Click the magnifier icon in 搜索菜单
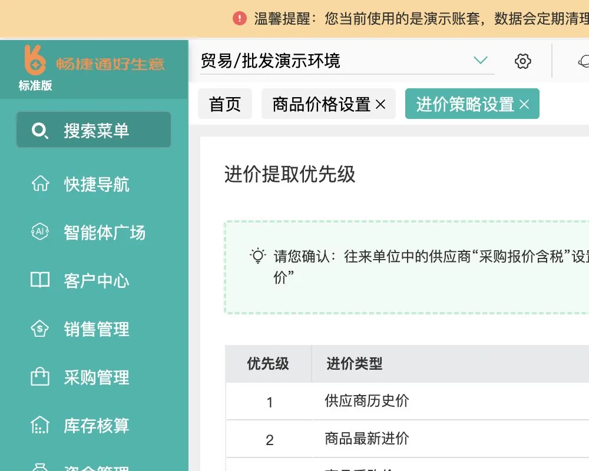 [x=40, y=131]
